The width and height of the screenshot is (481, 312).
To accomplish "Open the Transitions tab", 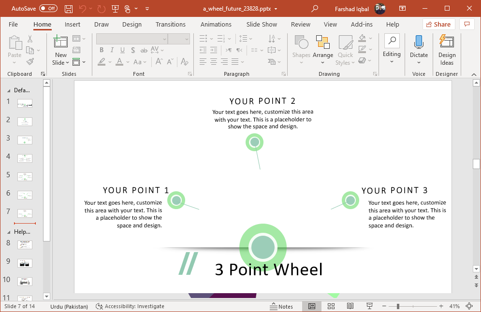I will click(x=170, y=25).
